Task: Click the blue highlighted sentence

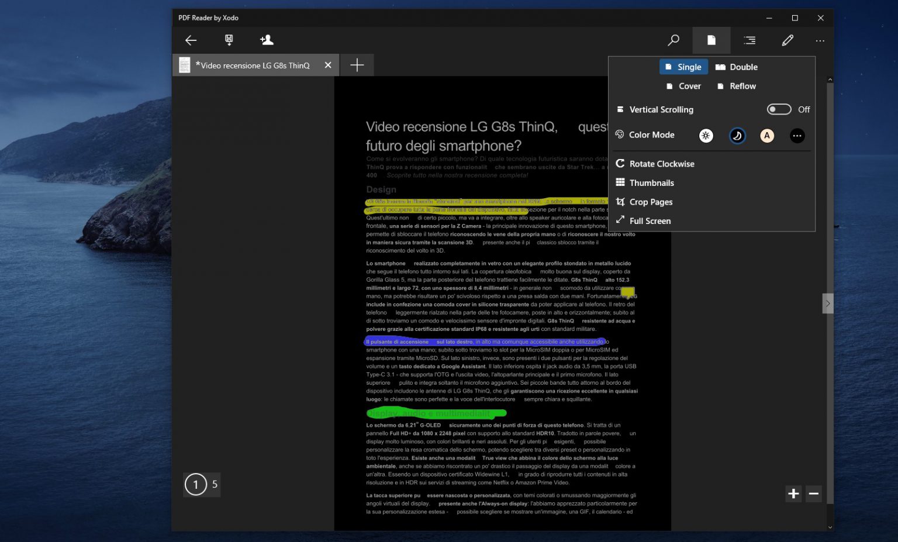Action: (485, 341)
